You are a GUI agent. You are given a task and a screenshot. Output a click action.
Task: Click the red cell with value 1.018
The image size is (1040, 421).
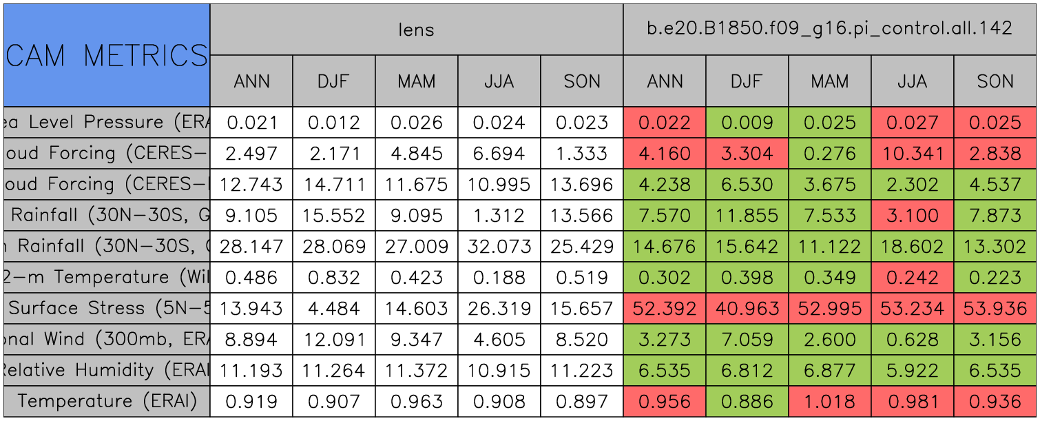point(829,401)
